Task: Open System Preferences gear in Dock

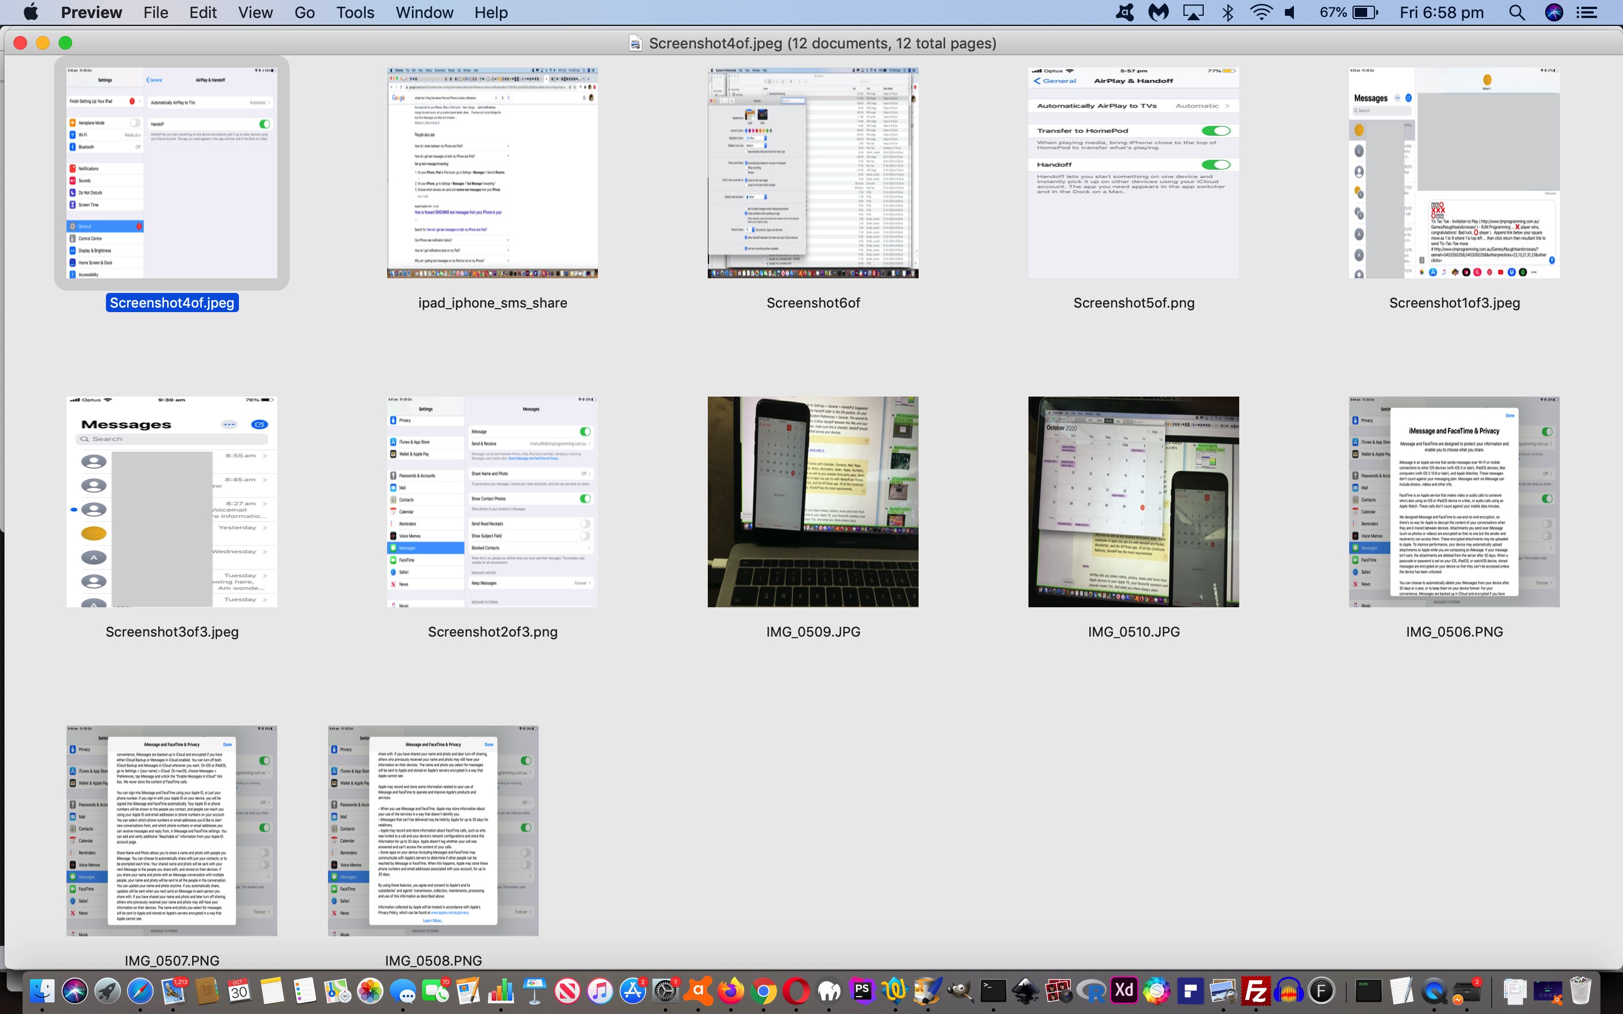Action: [x=666, y=990]
